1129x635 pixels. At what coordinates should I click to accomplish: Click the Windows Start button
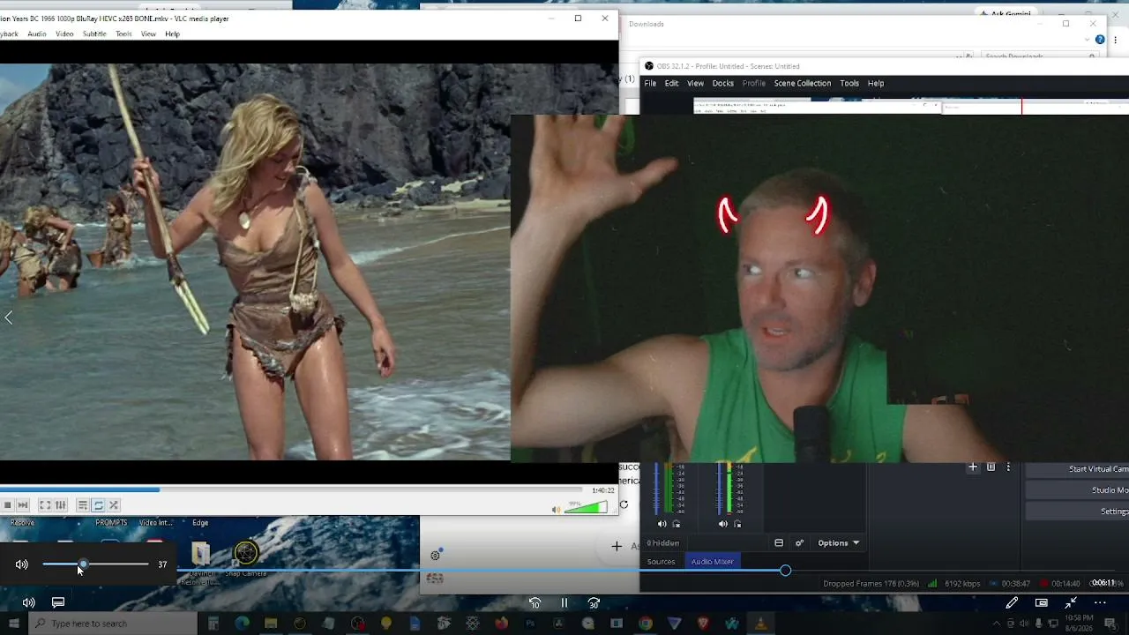[14, 624]
